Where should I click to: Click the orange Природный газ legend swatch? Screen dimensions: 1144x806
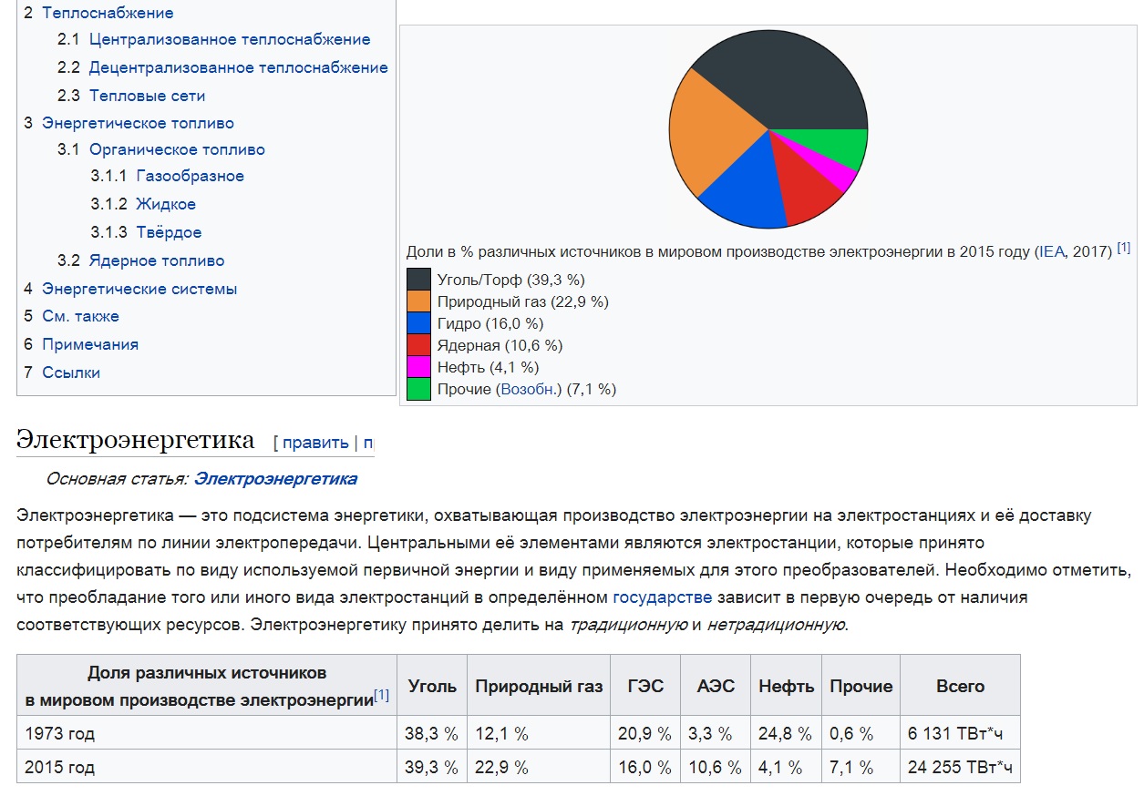click(418, 301)
